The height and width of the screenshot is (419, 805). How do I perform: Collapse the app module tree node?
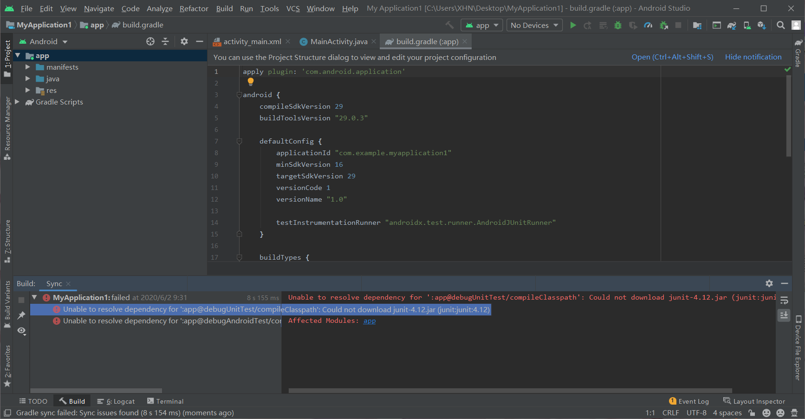[18, 55]
